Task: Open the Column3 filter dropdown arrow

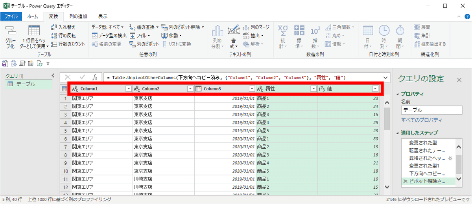Action: pyautogui.click(x=252, y=89)
